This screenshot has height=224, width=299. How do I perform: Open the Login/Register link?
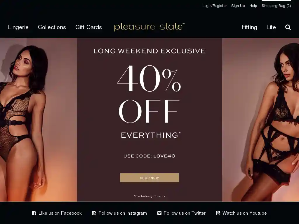215,6
